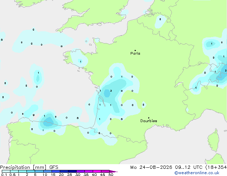This screenshot has width=227, height=176.
Task: Select the legend swatch between 1 and 2
Action: coord(23,171)
